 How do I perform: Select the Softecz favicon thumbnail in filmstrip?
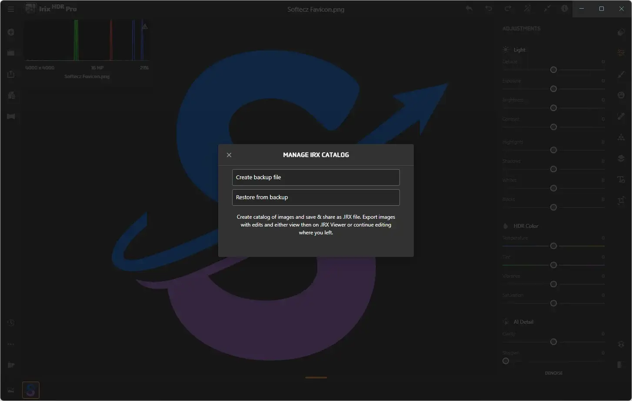coord(31,390)
